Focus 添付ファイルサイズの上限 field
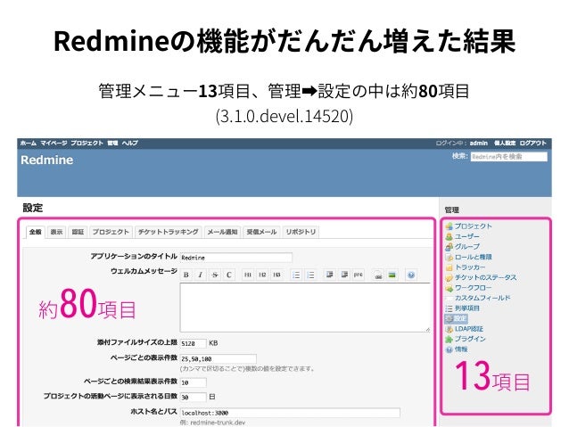The height and width of the screenshot is (427, 569). (193, 343)
